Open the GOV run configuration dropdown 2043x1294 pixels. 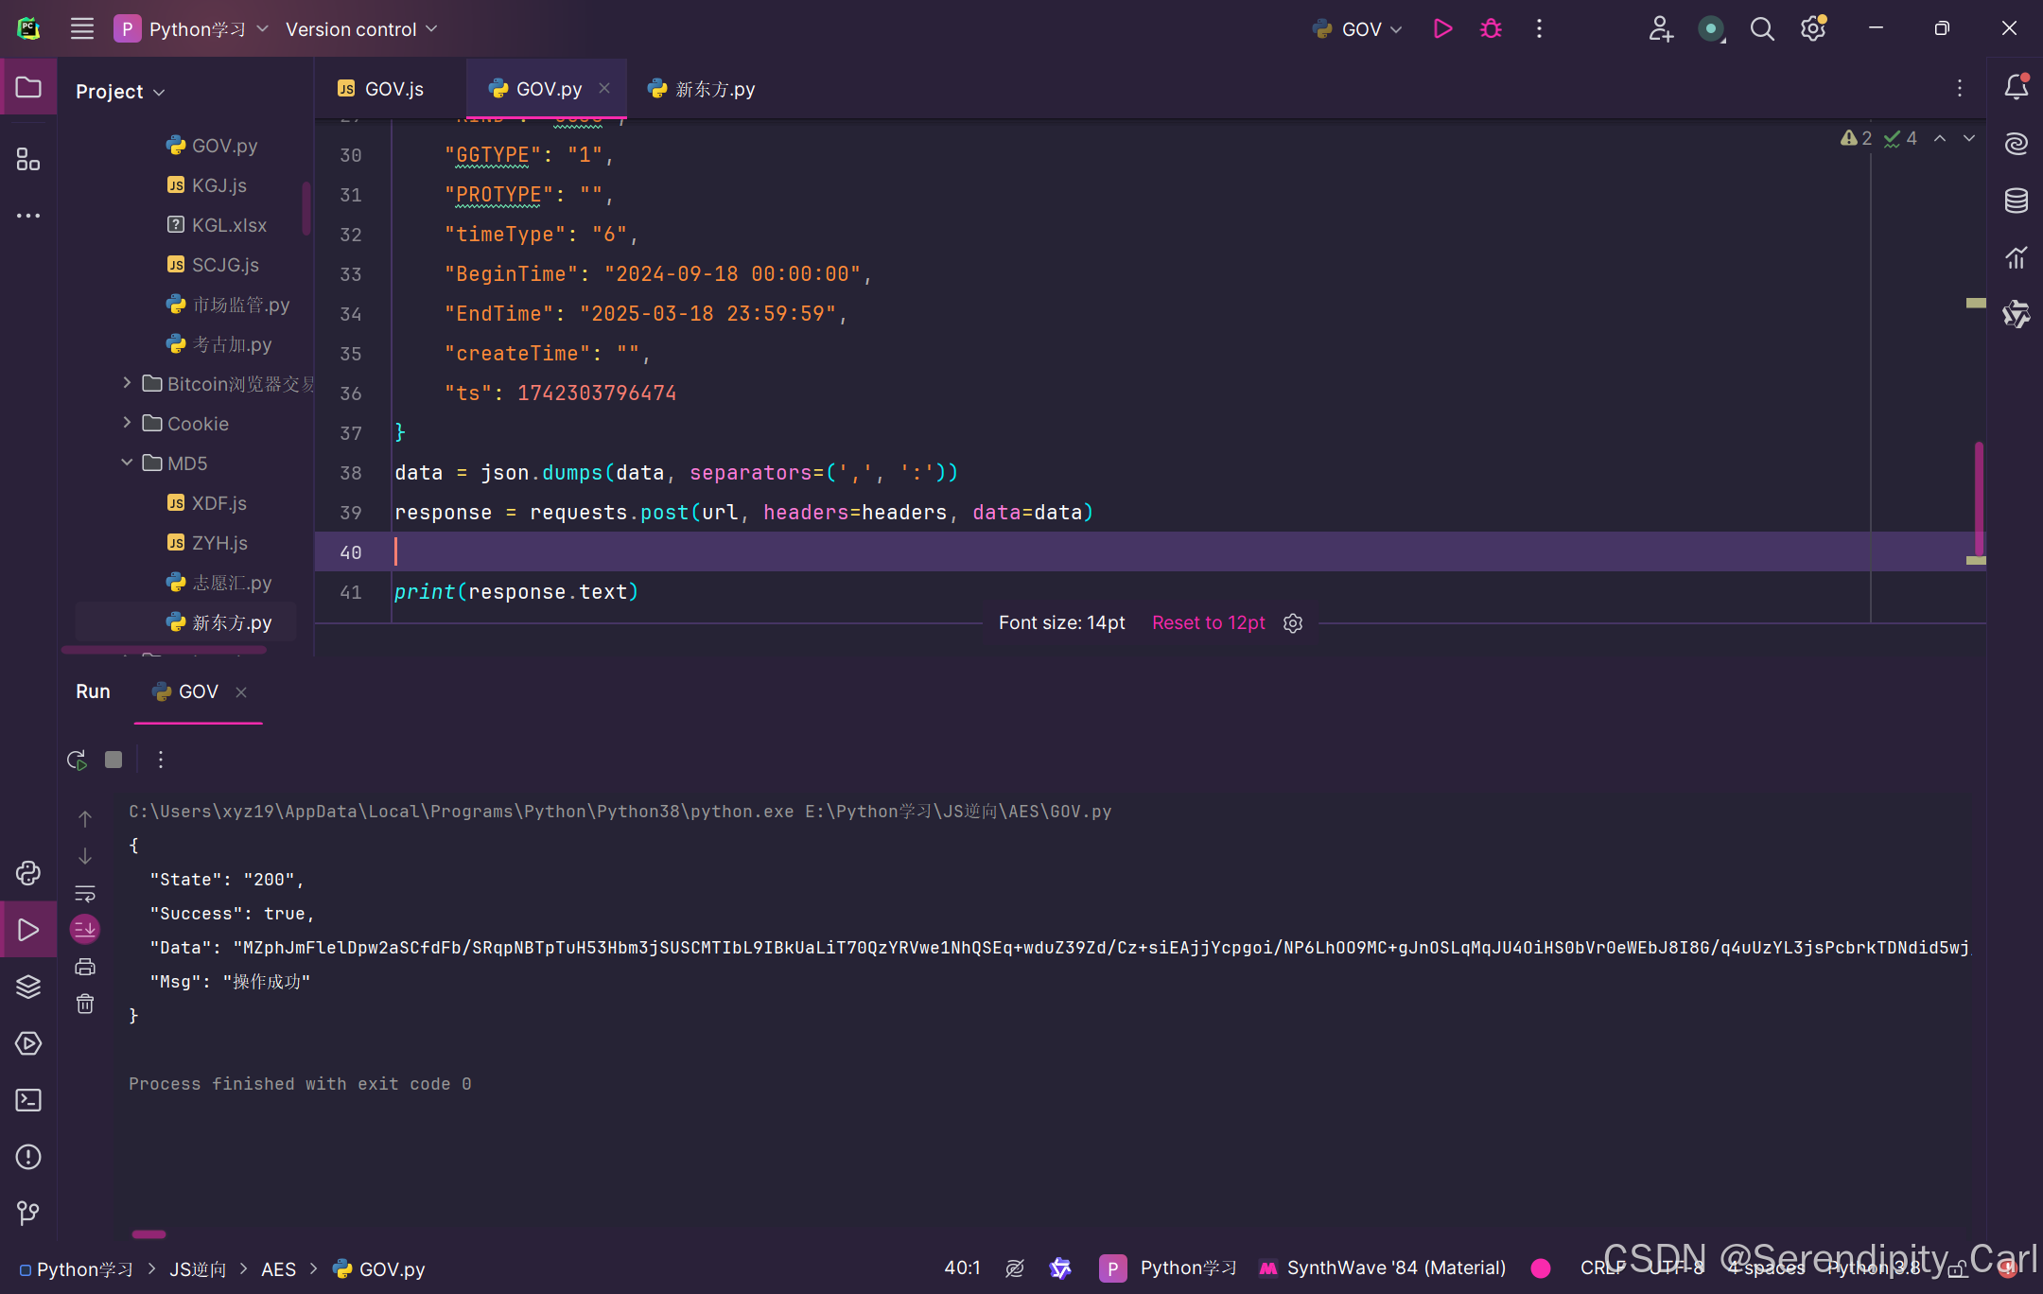coord(1357,28)
